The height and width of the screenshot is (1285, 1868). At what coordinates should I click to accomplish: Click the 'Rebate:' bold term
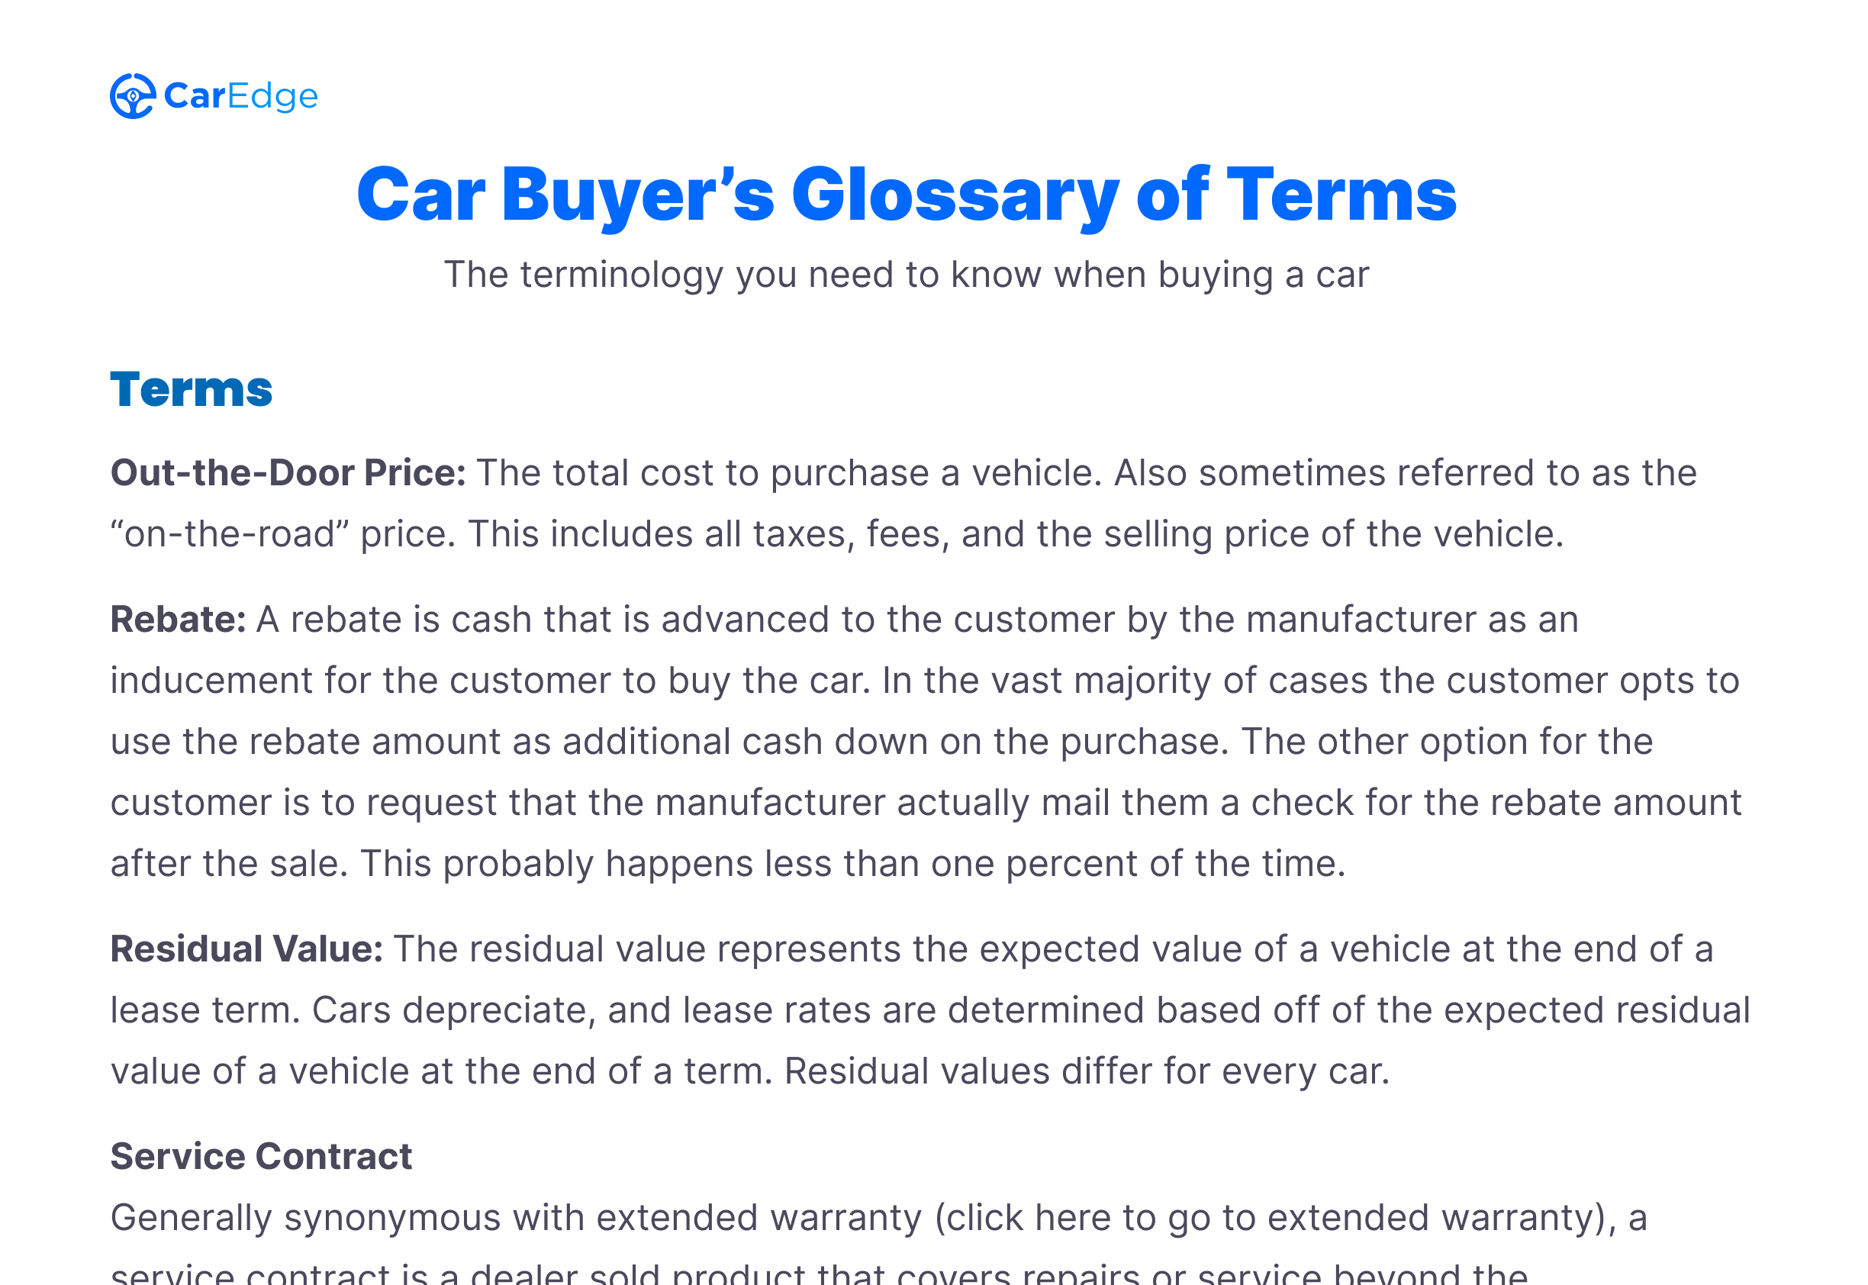(x=178, y=619)
